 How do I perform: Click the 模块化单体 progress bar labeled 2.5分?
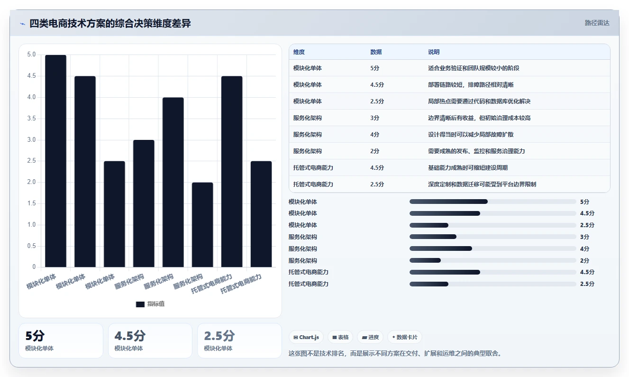(493, 225)
